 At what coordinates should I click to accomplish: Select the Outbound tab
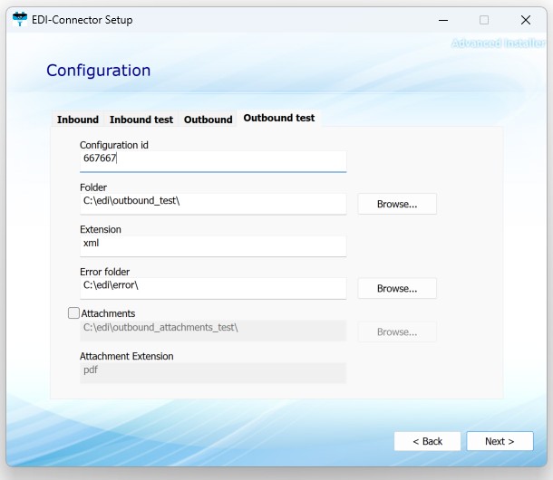click(x=208, y=120)
